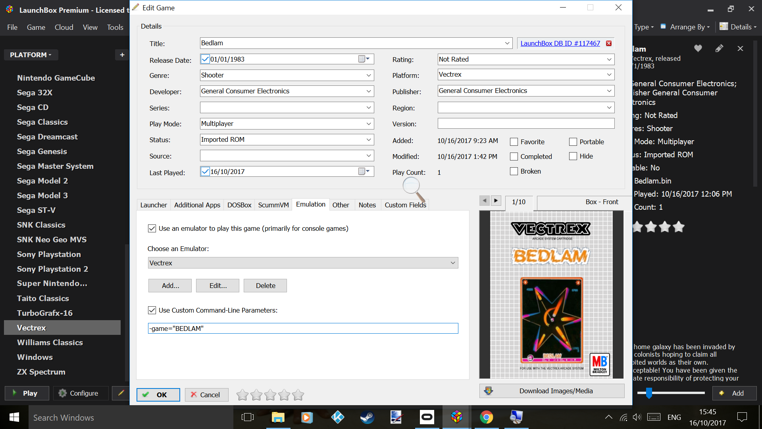Open the Rating dropdown

tap(609, 59)
